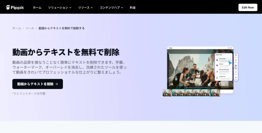Click the layout icon in Player header
This screenshot has width=262, height=133.
pyautogui.click(x=229, y=48)
